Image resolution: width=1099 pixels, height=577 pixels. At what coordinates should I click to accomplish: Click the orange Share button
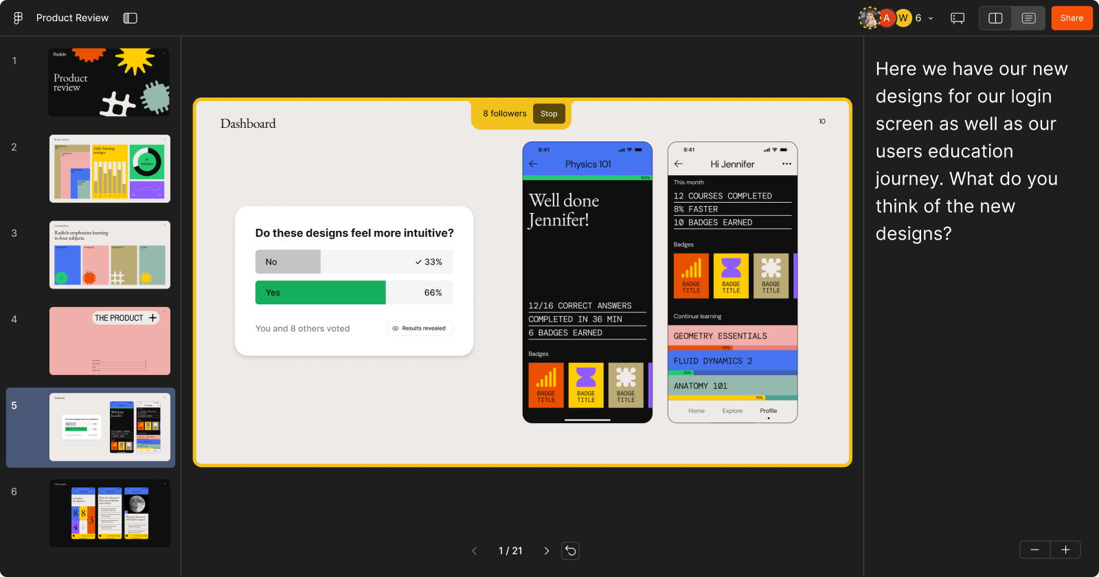[1072, 18]
